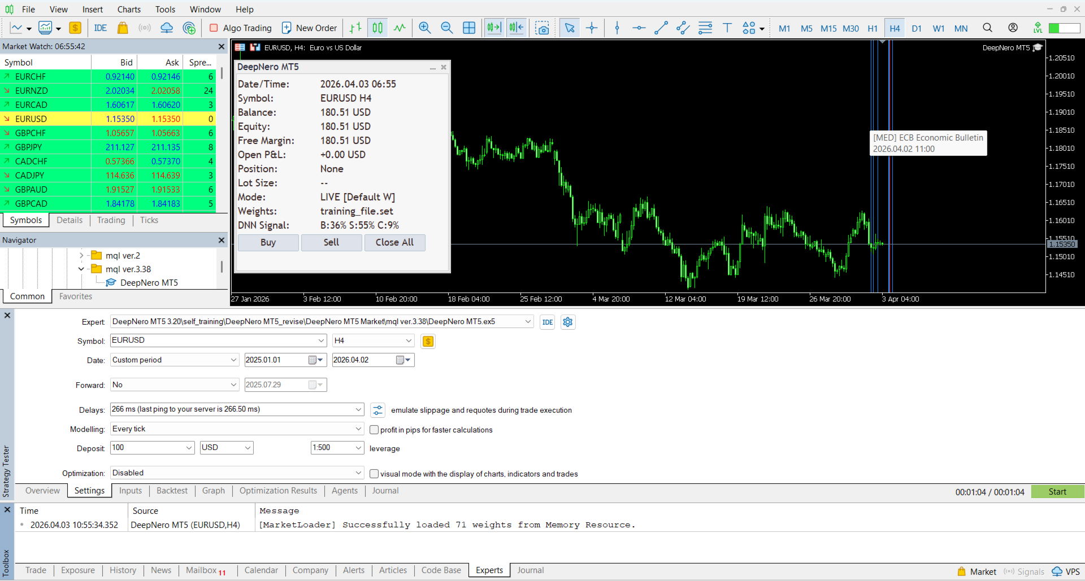Screen dimensions: 1085x581
Task: Enable profit in pips checkbox
Action: coord(374,430)
